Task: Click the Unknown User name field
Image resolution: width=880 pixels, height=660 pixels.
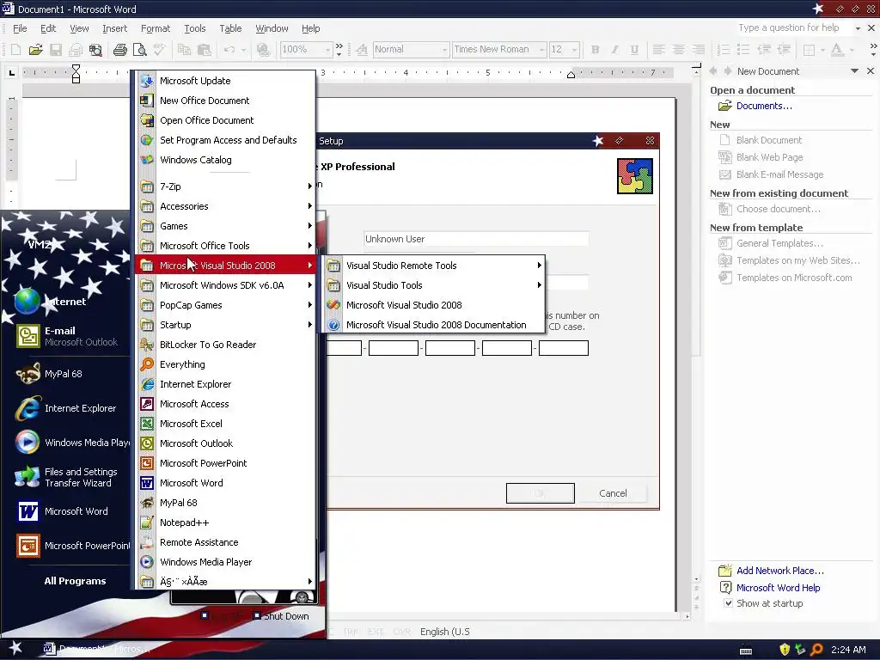Action: pyautogui.click(x=476, y=239)
